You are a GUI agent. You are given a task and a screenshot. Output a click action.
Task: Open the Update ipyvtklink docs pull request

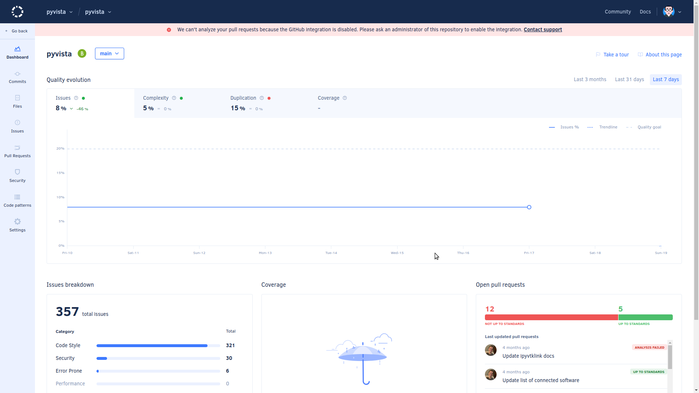point(528,356)
